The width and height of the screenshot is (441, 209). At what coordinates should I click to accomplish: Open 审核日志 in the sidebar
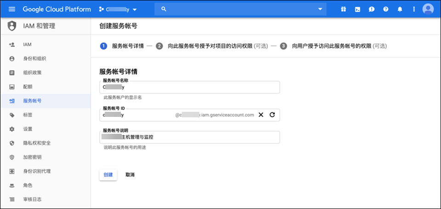coord(32,199)
